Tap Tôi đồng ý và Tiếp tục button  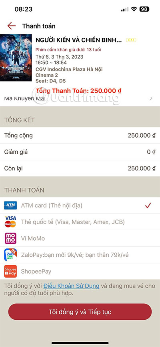[80, 312]
